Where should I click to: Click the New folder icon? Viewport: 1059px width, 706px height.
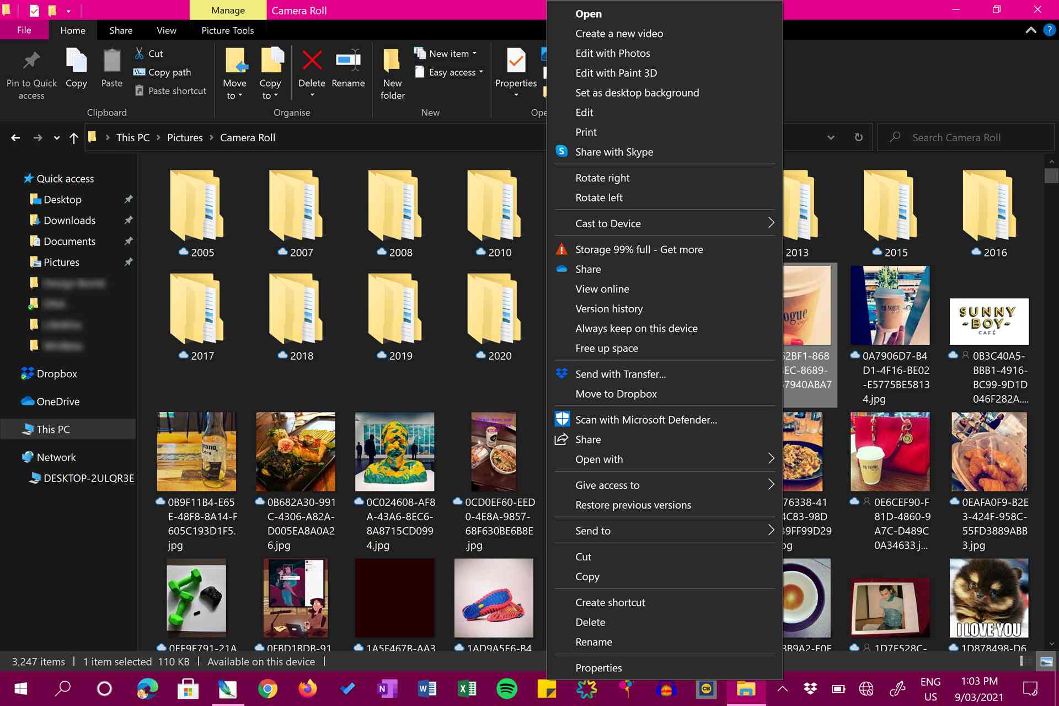(392, 71)
